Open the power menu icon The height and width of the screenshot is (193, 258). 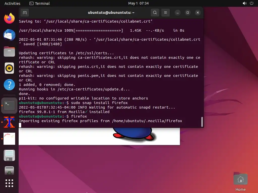(251, 3)
